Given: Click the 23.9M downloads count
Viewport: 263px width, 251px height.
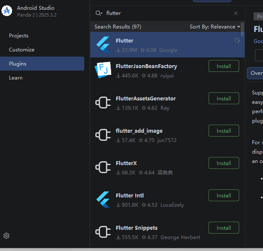Looking at the screenshot, I should pyautogui.click(x=127, y=50).
